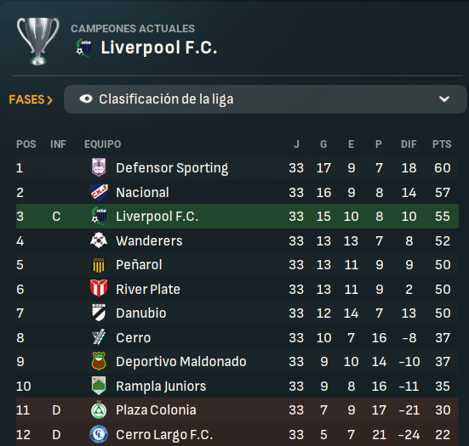Click the Plaza Colonia badge

pyautogui.click(x=99, y=409)
